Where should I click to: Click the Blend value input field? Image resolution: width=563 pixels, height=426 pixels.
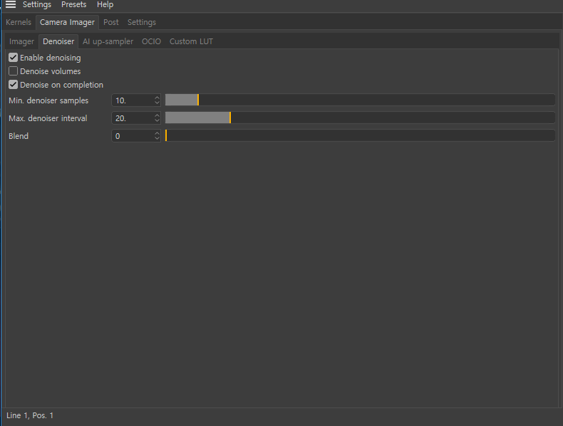(x=133, y=136)
